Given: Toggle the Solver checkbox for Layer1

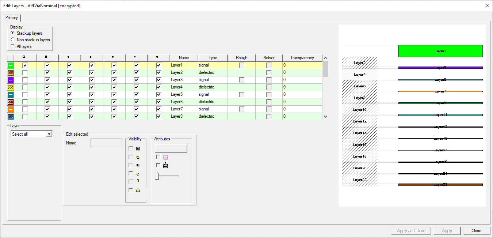Looking at the screenshot, I should (269, 65).
